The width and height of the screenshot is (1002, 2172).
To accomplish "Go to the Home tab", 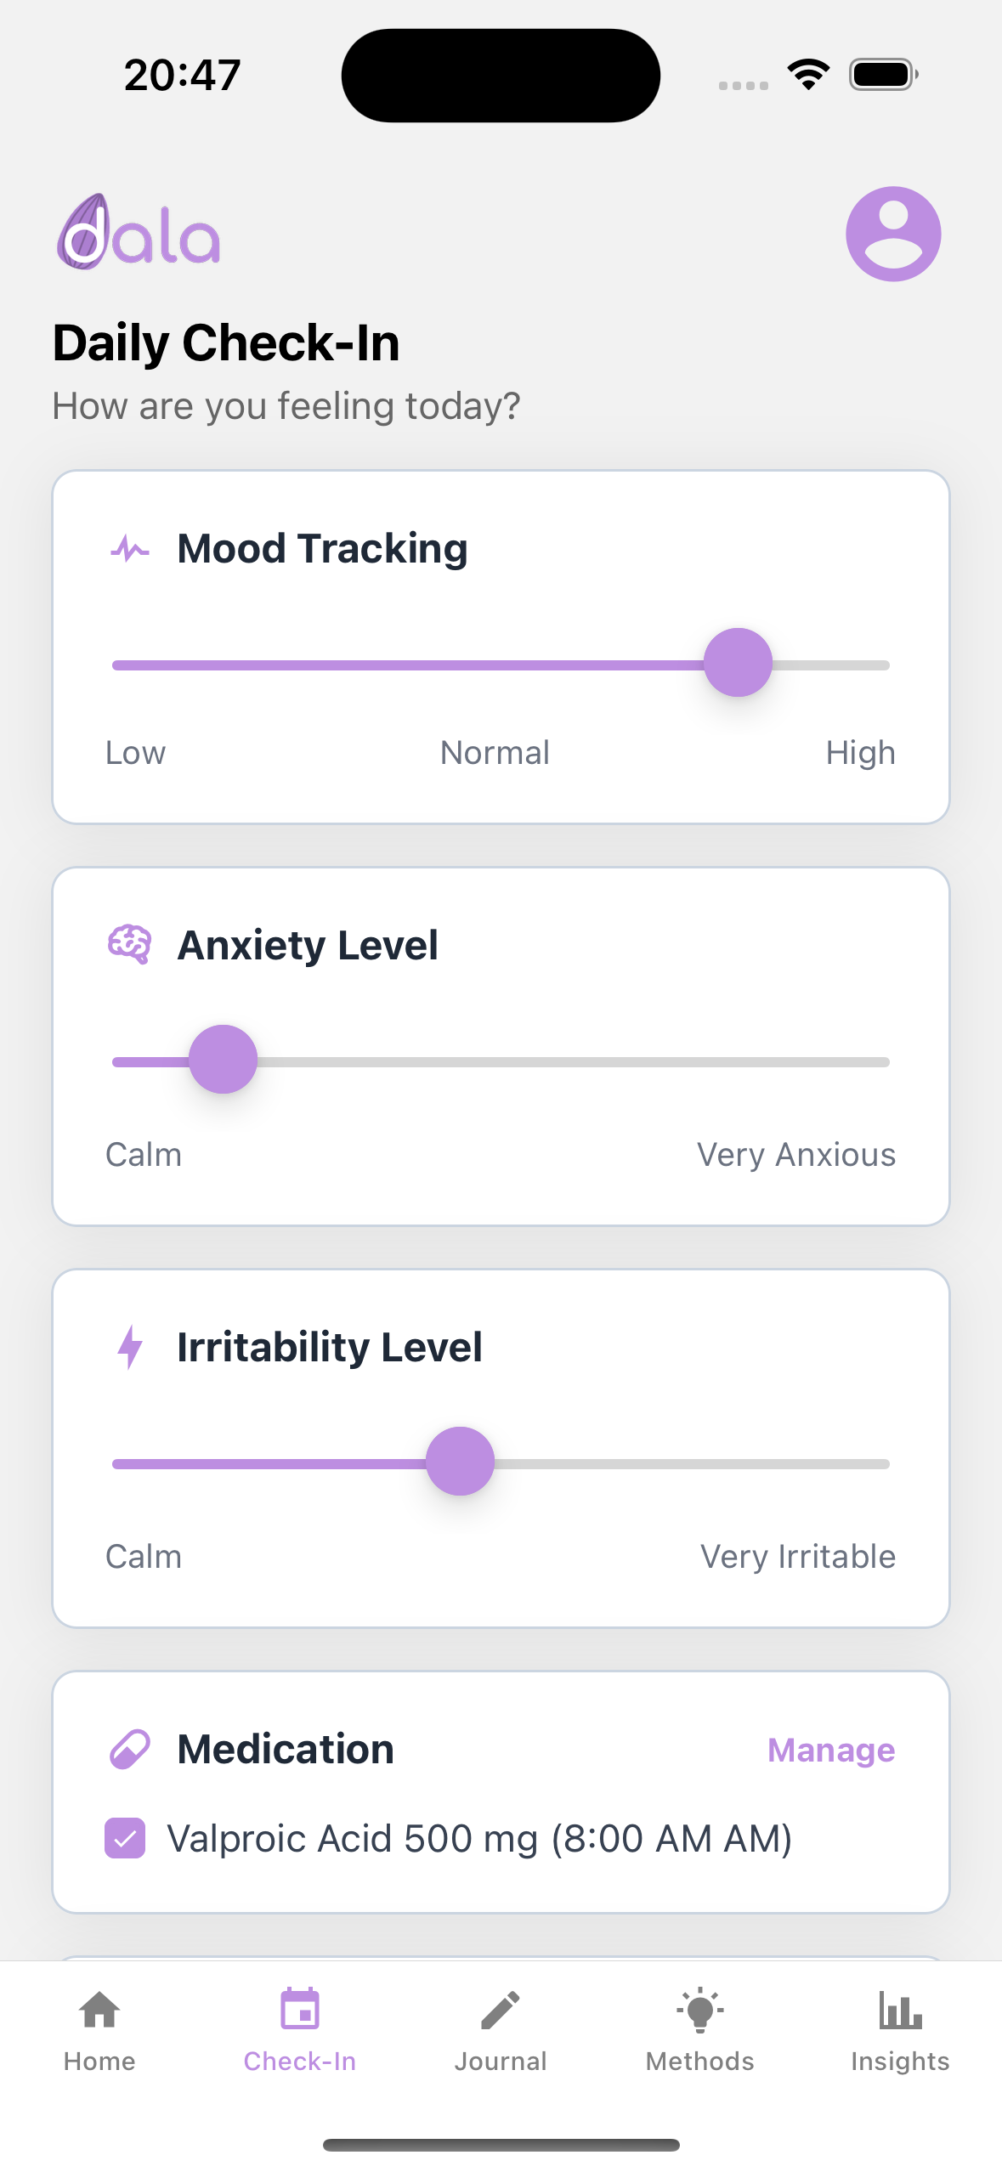I will click(99, 2030).
